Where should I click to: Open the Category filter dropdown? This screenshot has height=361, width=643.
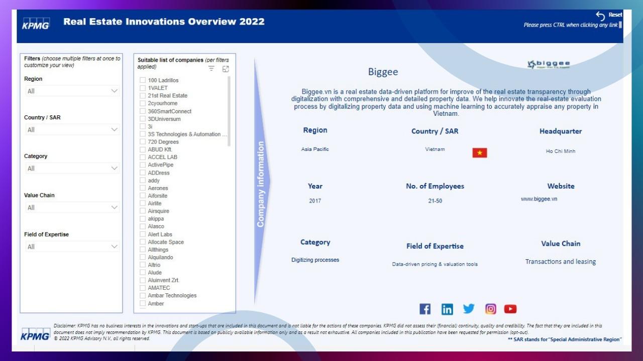point(72,168)
